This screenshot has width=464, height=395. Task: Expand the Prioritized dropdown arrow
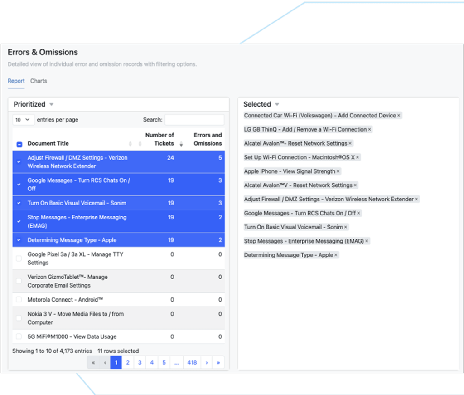[51, 105]
